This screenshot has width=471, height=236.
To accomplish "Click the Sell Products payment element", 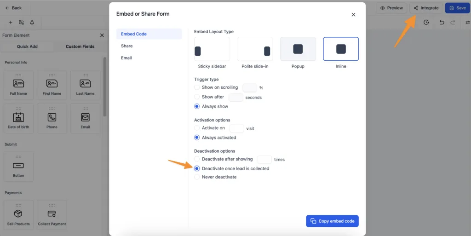I will pyautogui.click(x=18, y=215).
